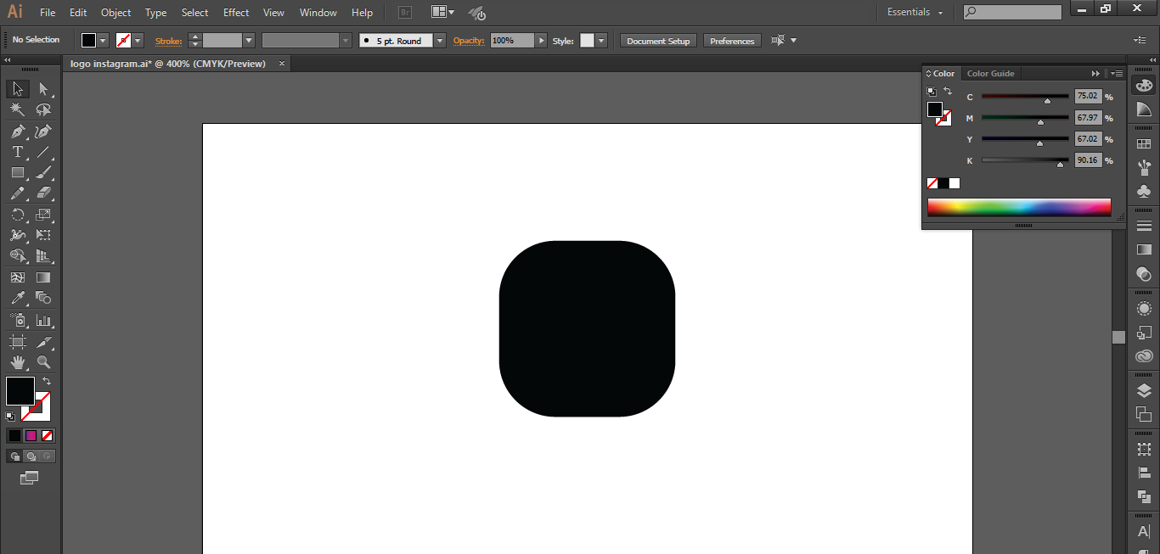Switch to the Color Guide tab

(x=990, y=74)
